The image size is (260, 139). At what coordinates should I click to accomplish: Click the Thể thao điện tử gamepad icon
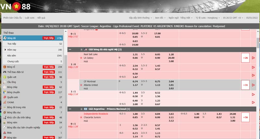tap(5, 72)
